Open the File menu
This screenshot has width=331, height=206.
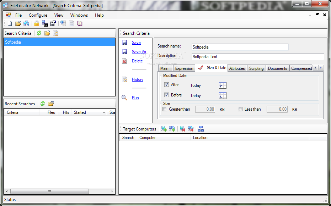[18, 15]
